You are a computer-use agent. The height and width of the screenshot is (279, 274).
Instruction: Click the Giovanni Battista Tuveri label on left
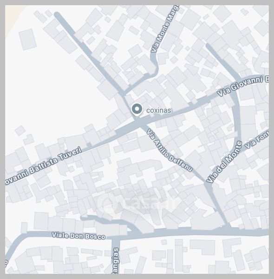(44, 166)
